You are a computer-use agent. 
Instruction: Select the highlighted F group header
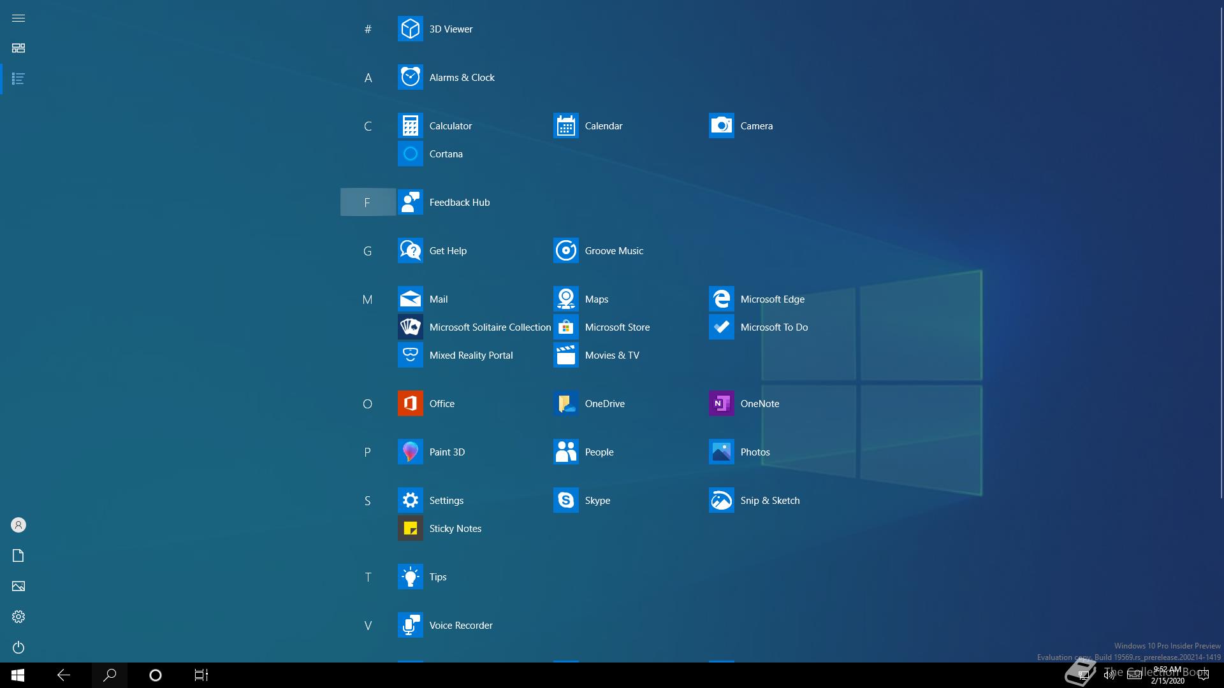368,202
